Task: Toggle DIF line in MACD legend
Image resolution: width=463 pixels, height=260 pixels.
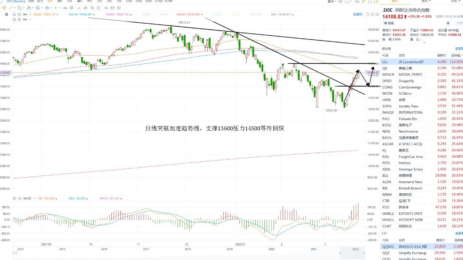Action: (47, 198)
